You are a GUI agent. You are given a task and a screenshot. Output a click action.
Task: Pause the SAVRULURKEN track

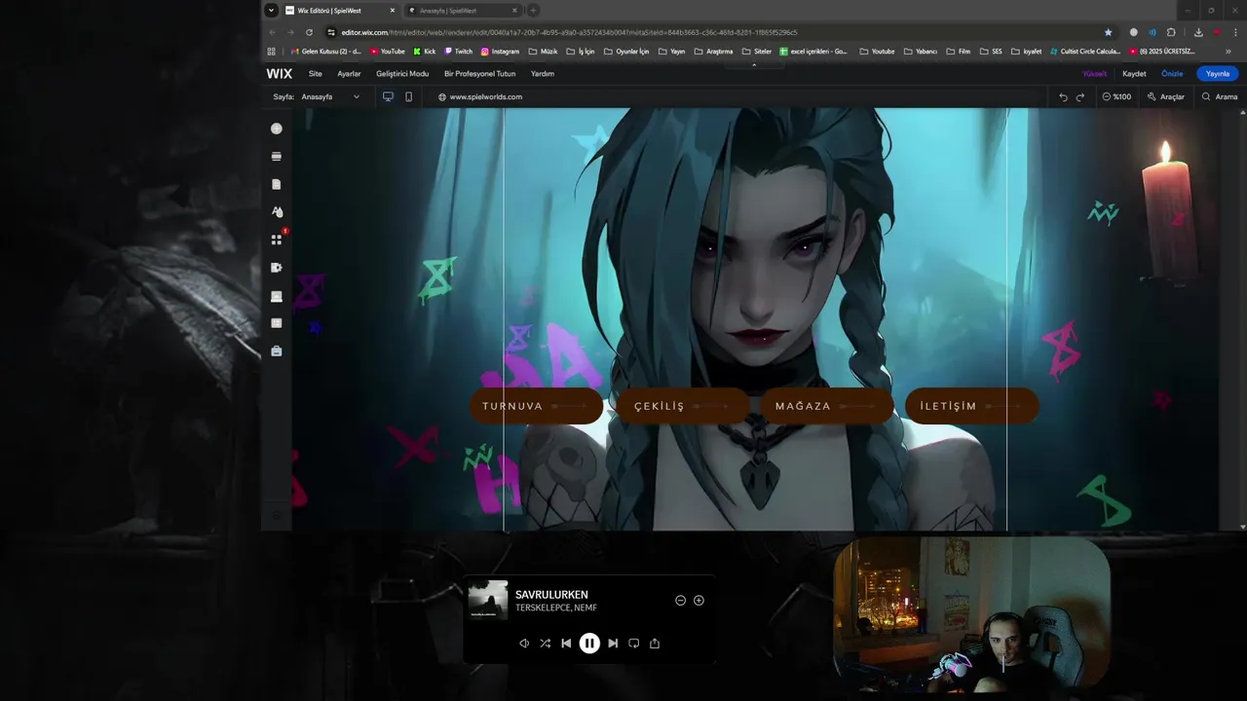tap(589, 643)
